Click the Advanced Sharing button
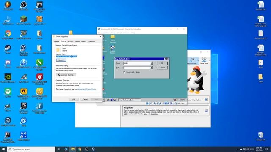This screenshot has width=271, height=152. [x=66, y=75]
